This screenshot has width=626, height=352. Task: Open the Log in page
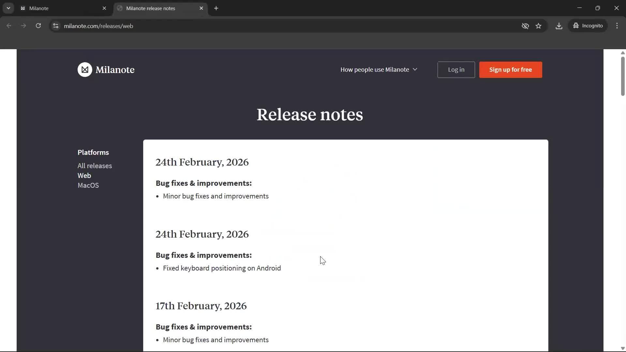[x=456, y=69]
